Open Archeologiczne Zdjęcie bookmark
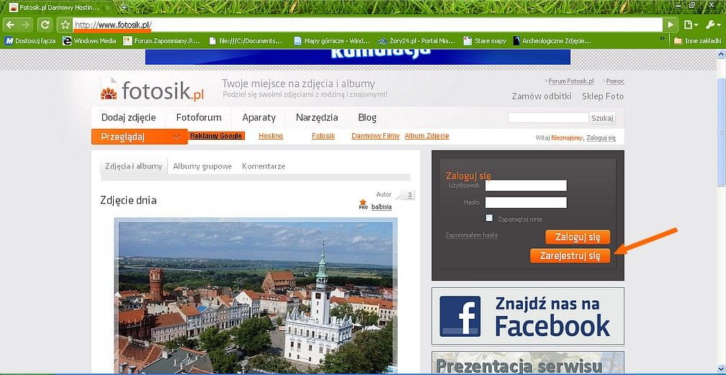 point(552,41)
